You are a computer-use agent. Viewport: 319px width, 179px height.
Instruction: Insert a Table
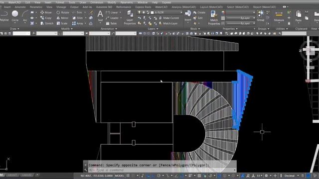(x=111, y=23)
